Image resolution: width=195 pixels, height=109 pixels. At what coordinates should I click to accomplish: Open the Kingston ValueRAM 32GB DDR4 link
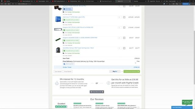pos(80,38)
